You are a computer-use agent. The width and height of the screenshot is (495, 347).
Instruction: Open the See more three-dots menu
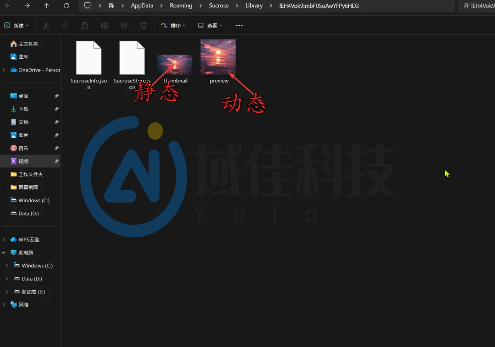pos(239,26)
